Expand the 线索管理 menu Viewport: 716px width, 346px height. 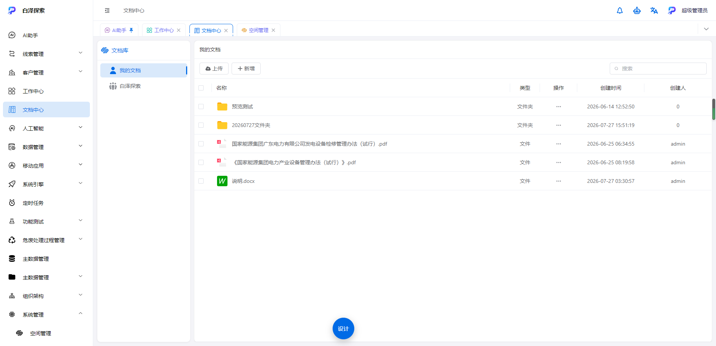46,54
